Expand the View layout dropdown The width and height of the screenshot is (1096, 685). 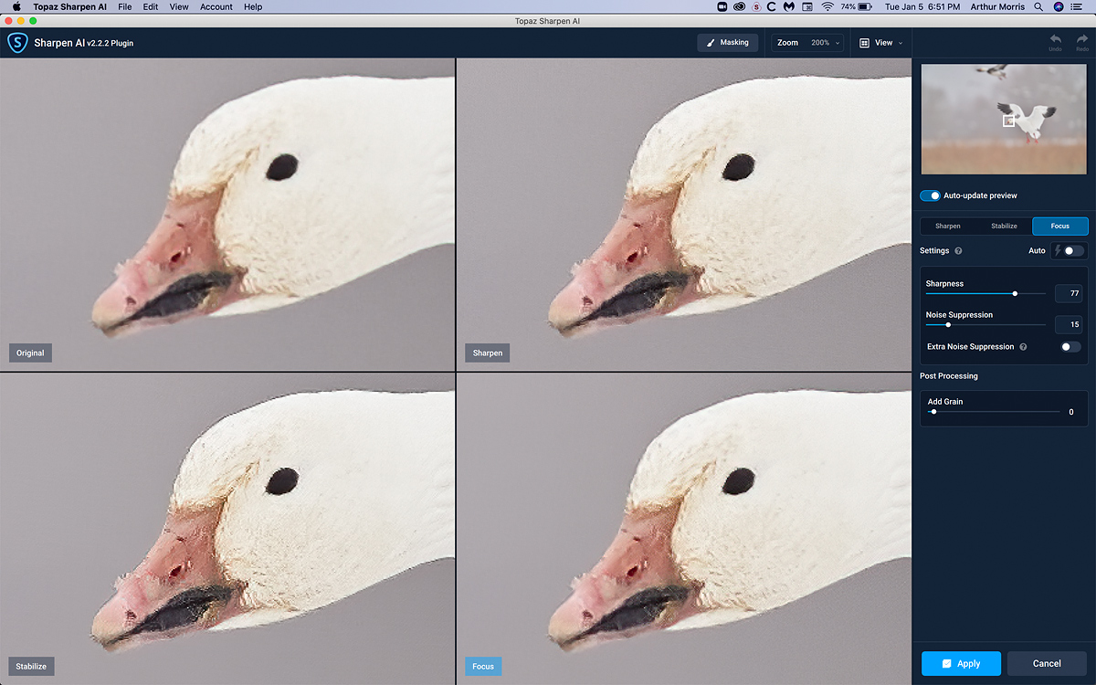point(881,43)
